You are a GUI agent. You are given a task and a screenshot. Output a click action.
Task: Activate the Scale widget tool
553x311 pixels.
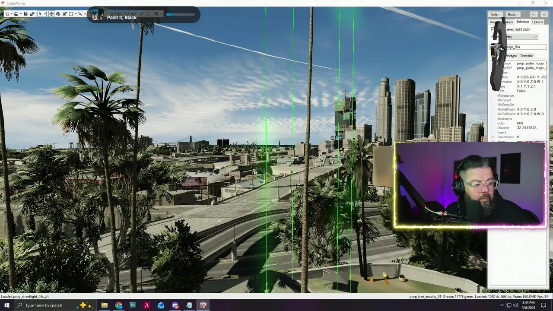pos(64,14)
